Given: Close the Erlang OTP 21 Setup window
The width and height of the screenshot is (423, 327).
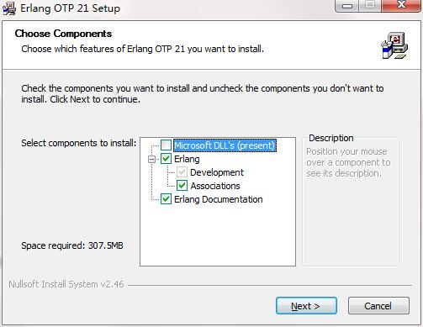Looking at the screenshot, I should coord(401,5).
